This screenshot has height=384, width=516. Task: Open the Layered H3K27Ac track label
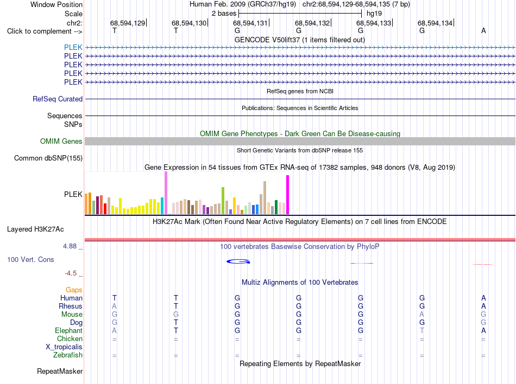(35, 229)
